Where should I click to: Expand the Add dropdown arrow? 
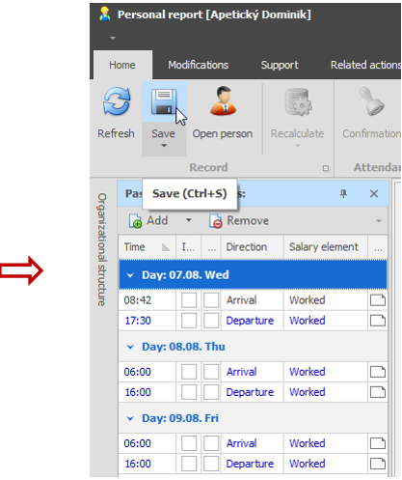pos(189,220)
